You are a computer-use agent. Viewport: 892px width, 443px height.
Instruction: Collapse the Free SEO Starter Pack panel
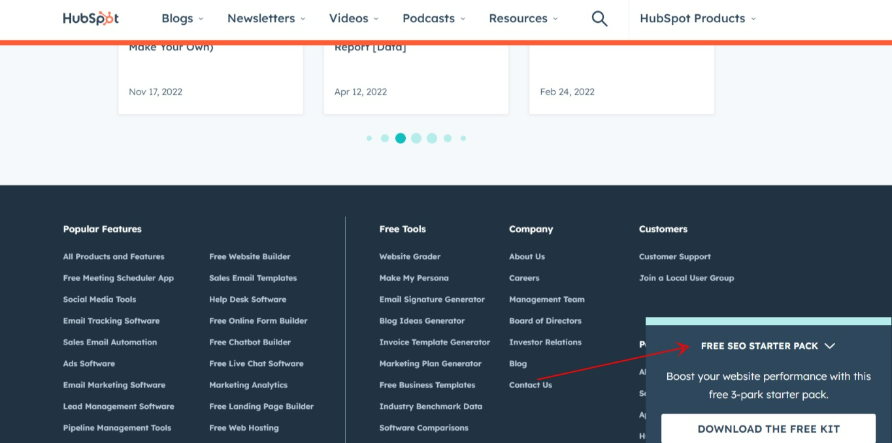pyautogui.click(x=830, y=346)
